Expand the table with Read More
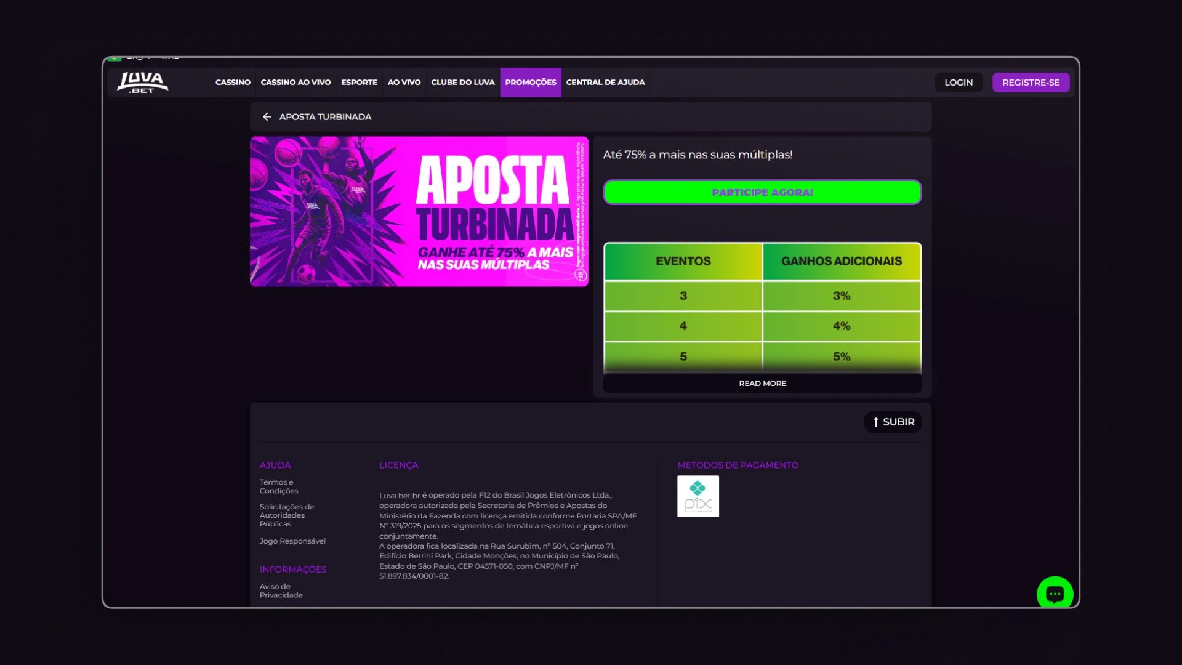 pyautogui.click(x=762, y=383)
